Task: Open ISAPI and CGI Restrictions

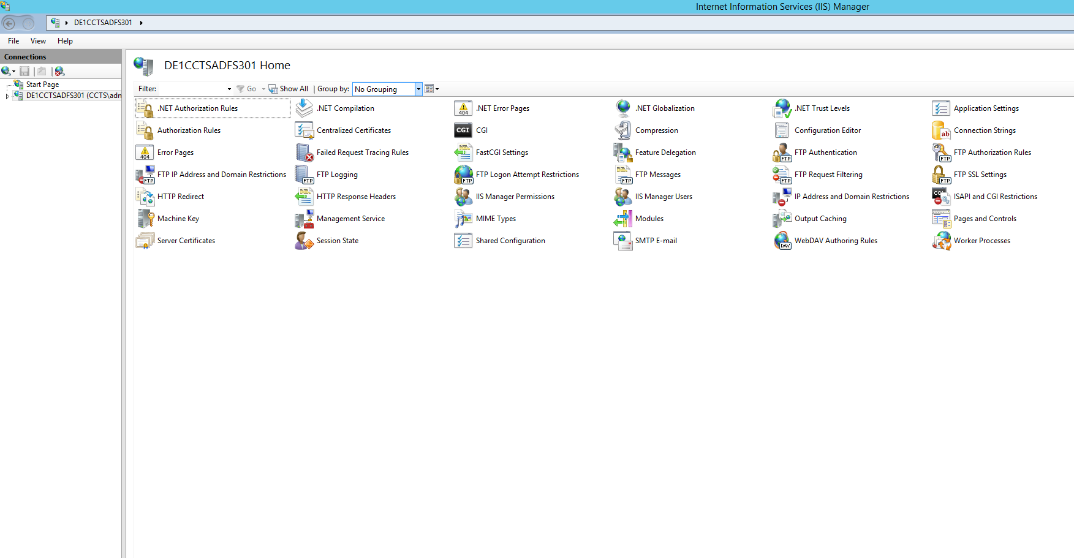Action: click(985, 197)
